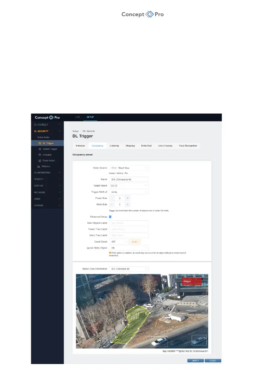Open the Ignore Static Object dropdown

tap(129, 248)
